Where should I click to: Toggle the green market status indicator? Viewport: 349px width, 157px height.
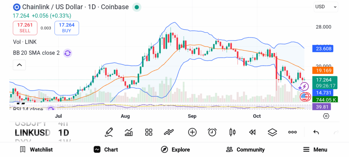137,7
